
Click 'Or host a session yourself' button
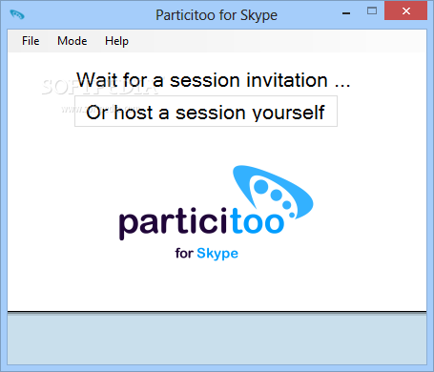point(206,112)
